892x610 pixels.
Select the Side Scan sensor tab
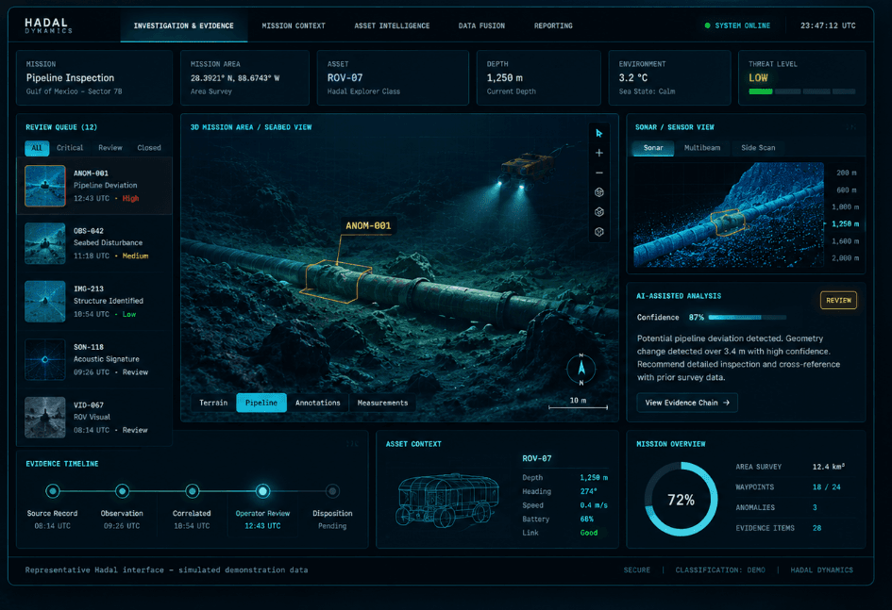click(758, 148)
